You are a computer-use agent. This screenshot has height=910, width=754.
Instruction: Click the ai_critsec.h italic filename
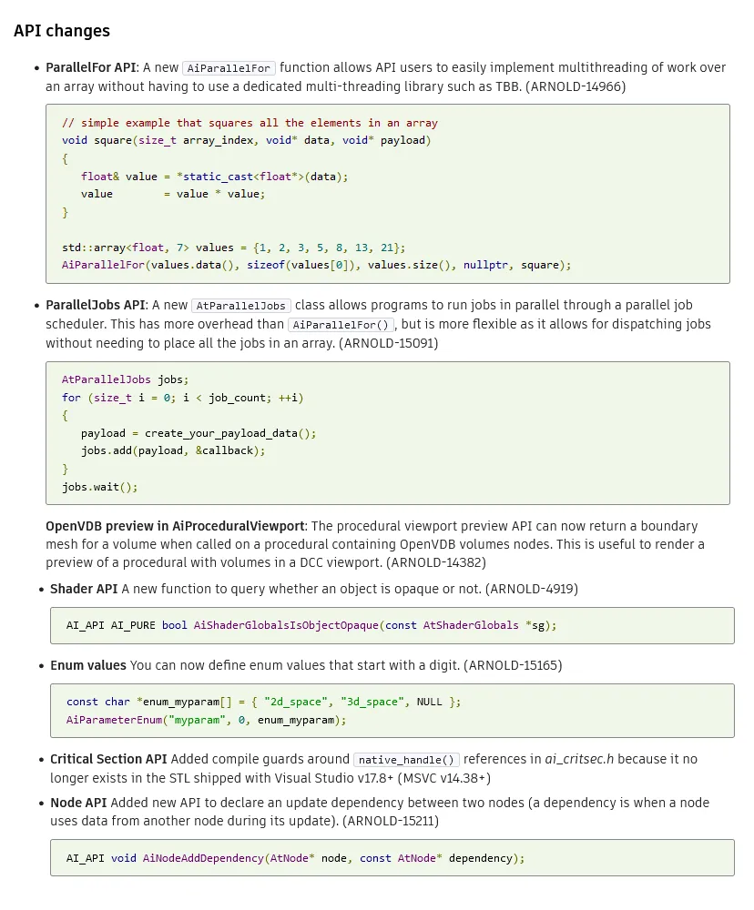tap(579, 759)
